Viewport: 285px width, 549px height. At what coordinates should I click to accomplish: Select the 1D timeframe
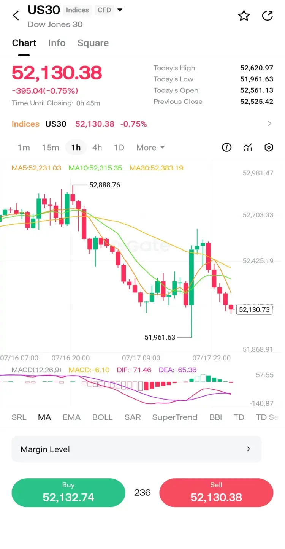[119, 148]
